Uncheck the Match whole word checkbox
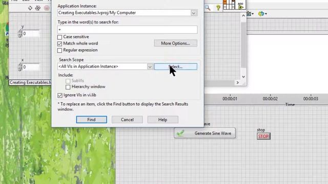 click(x=59, y=43)
